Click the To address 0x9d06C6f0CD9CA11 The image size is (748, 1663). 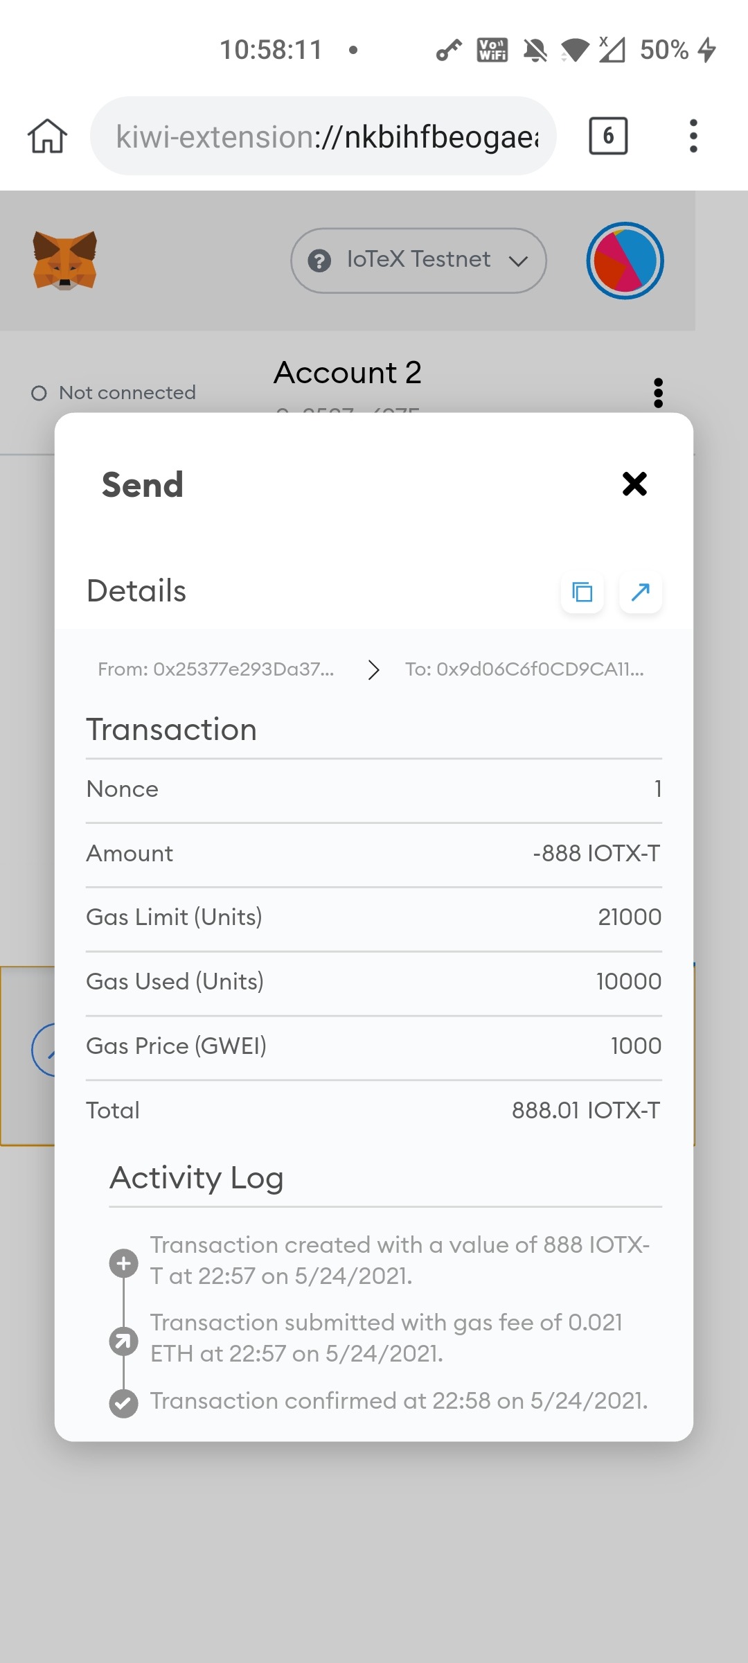[x=524, y=669]
